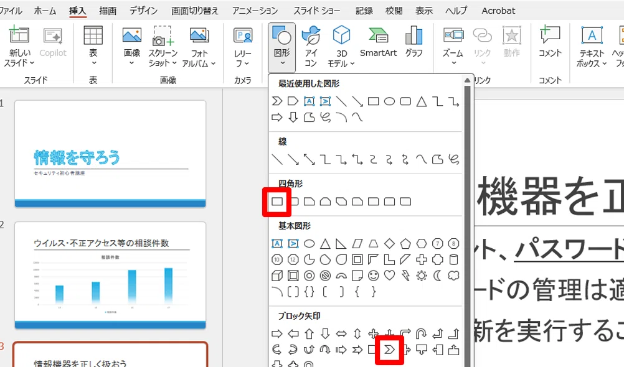Open the テキストボックス dropdown arrow
The height and width of the screenshot is (367, 624).
[x=604, y=63]
